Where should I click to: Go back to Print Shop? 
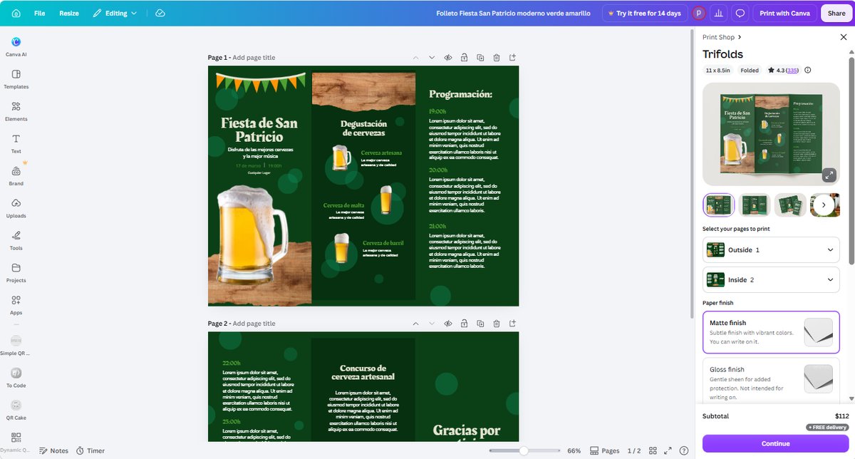coord(721,37)
